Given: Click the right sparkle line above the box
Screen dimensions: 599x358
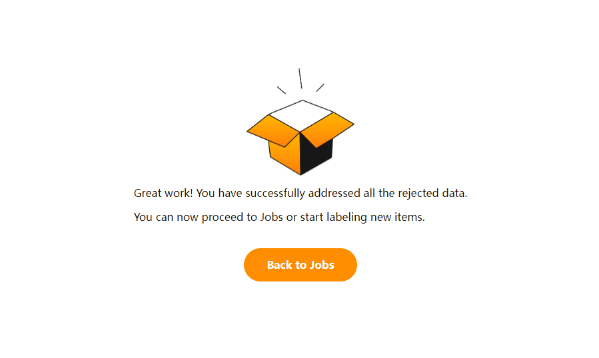Looking at the screenshot, I should pyautogui.click(x=320, y=87).
